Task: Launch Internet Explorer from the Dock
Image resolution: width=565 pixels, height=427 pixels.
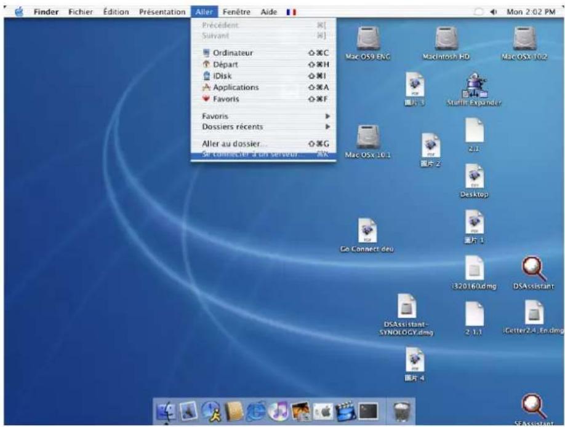Action: [256, 411]
